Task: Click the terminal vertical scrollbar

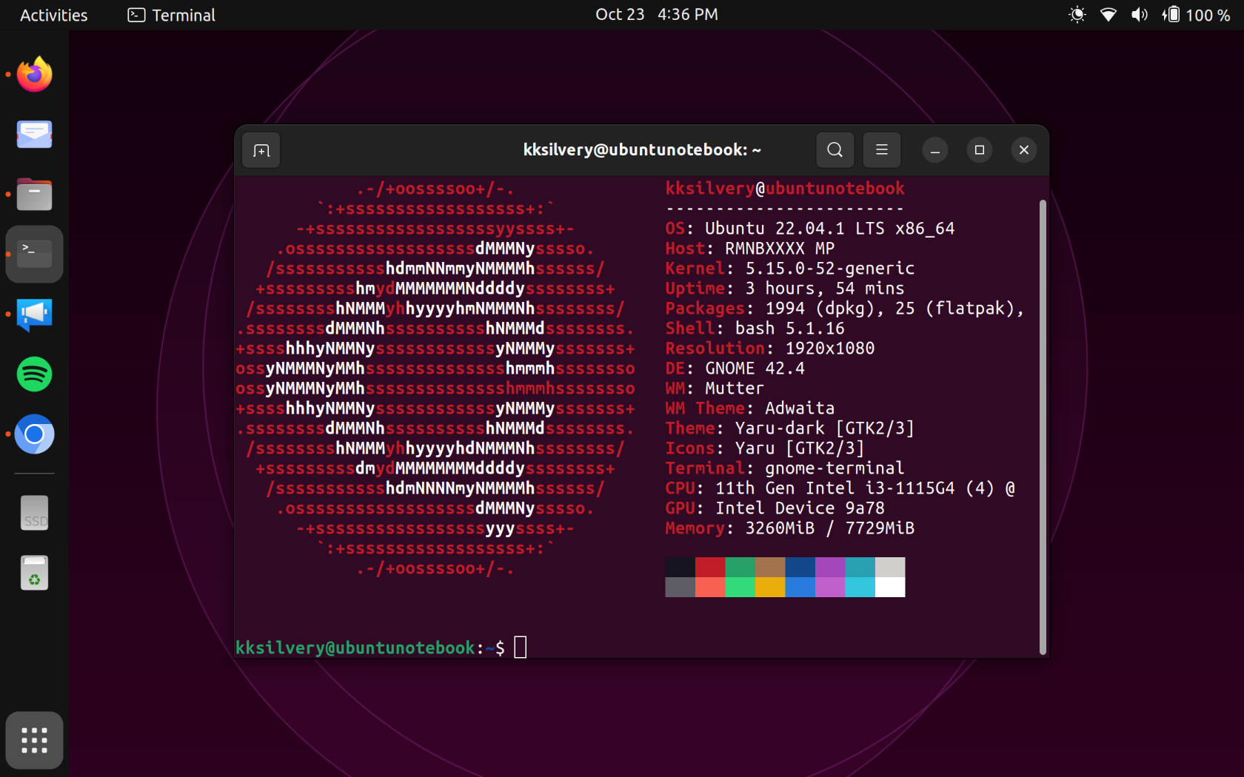Action: 1043,427
